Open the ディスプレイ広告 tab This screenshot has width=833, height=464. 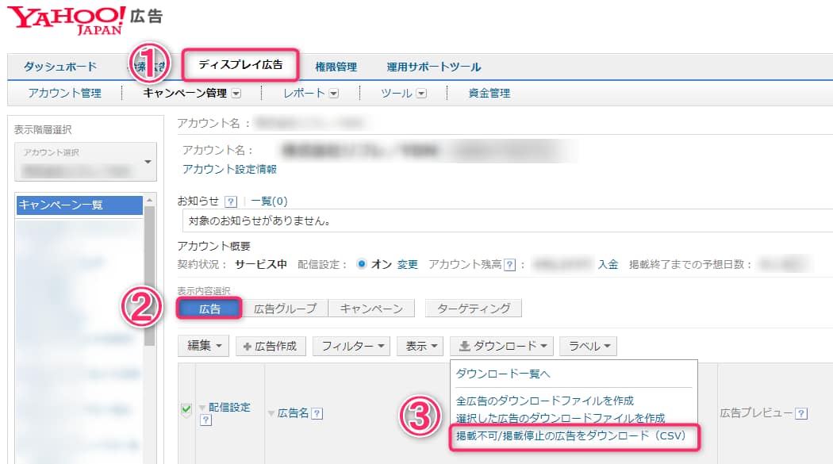coord(240,64)
